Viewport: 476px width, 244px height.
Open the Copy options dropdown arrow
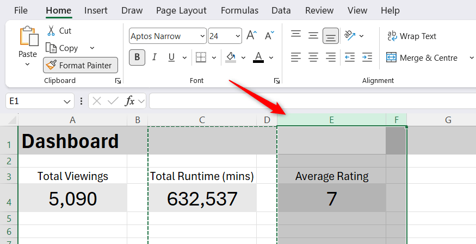pyautogui.click(x=92, y=48)
